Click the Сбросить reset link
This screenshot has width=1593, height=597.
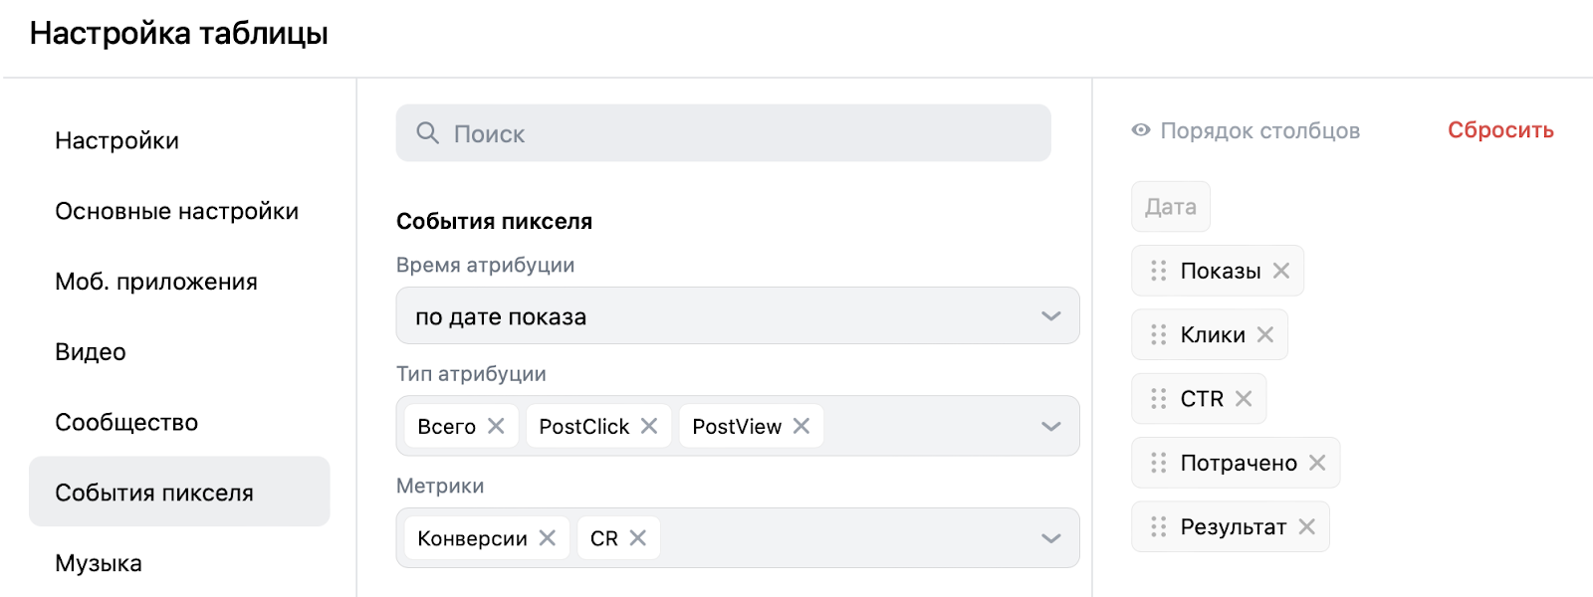coord(1500,130)
